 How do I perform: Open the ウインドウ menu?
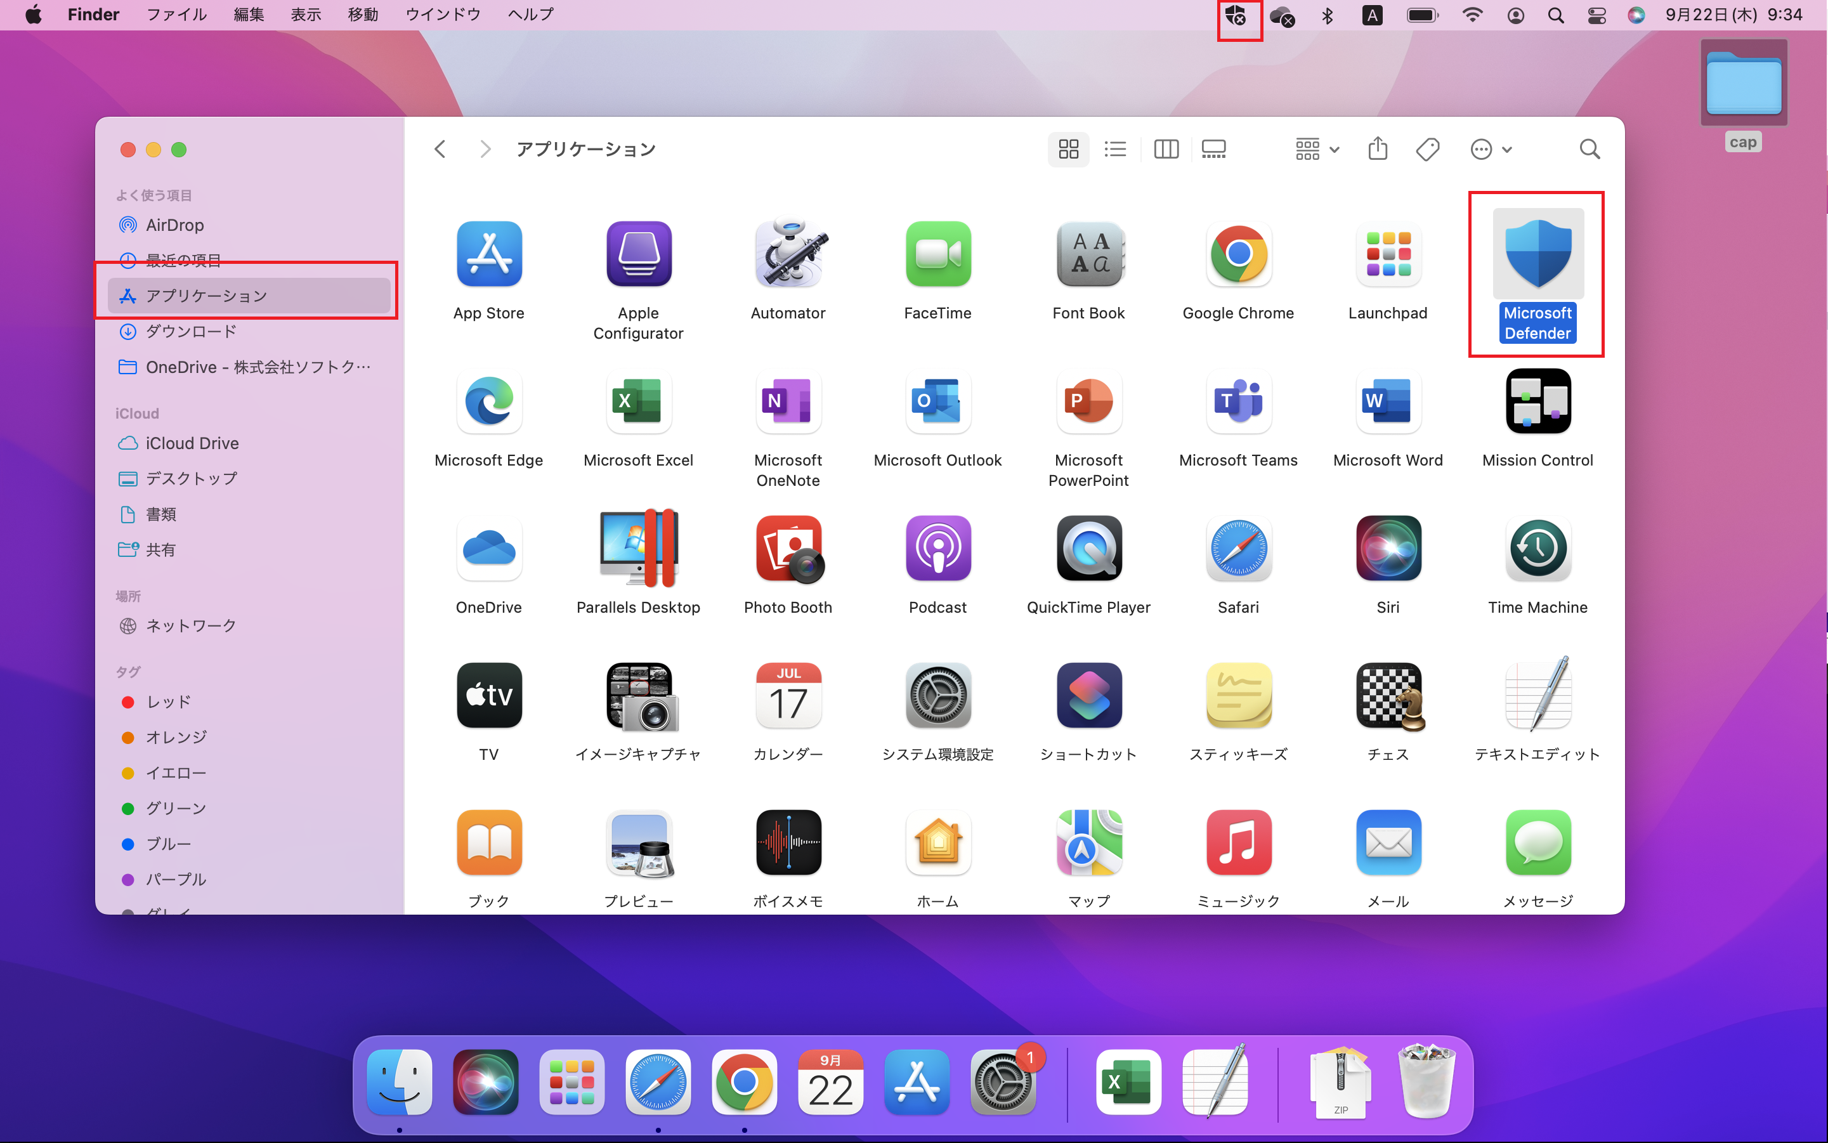click(443, 15)
